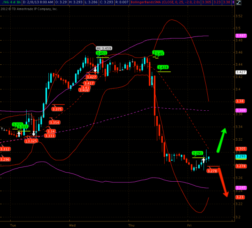
Task: Click the magenta 3.245 axis price tag
Action: point(241,188)
